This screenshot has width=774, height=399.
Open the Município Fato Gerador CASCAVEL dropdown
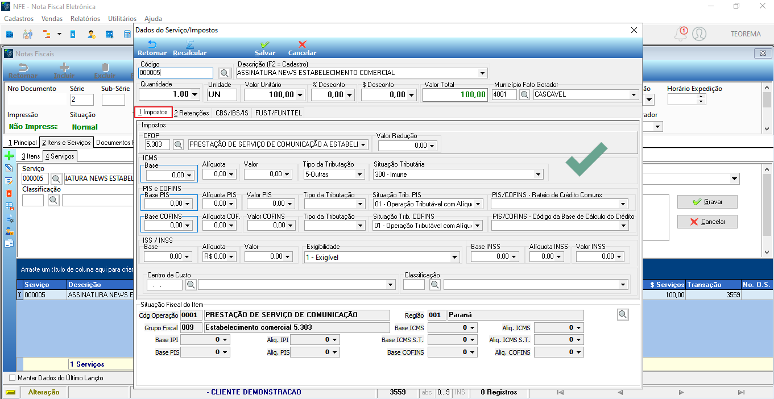click(x=634, y=94)
